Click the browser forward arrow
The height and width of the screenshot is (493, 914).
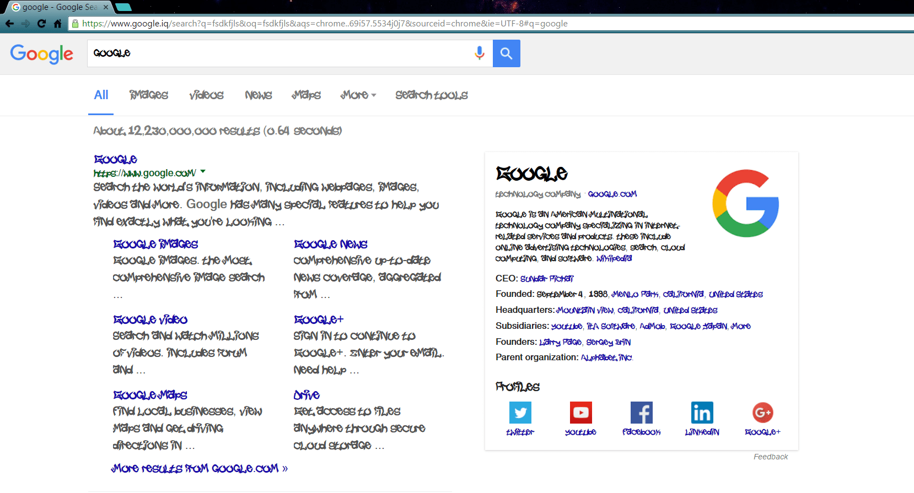click(25, 24)
